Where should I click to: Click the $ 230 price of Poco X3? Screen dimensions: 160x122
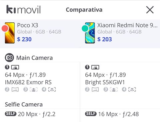(24, 39)
